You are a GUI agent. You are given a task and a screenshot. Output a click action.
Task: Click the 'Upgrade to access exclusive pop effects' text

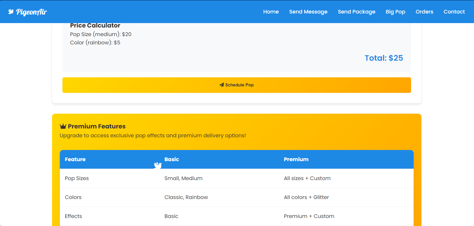tap(153, 135)
